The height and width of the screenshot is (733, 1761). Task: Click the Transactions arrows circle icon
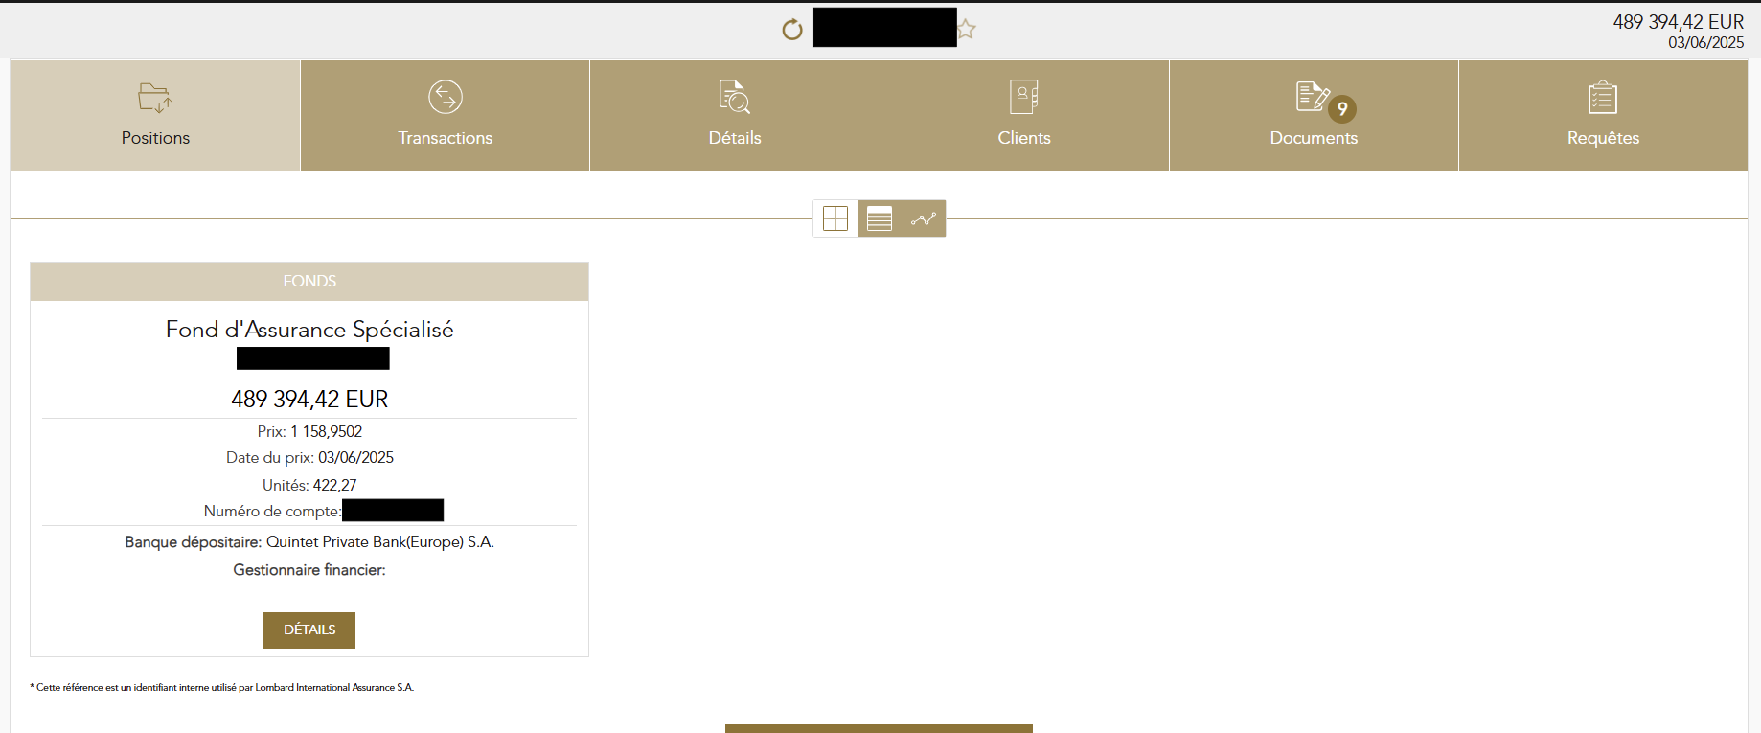[446, 97]
